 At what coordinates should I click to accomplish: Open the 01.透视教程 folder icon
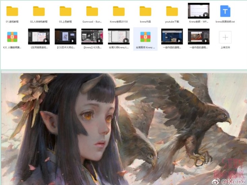click(x=12, y=11)
